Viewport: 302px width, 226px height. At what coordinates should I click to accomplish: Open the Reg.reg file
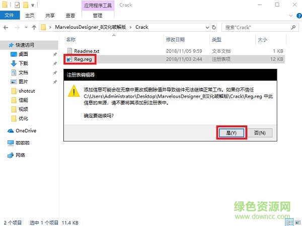pos(83,59)
